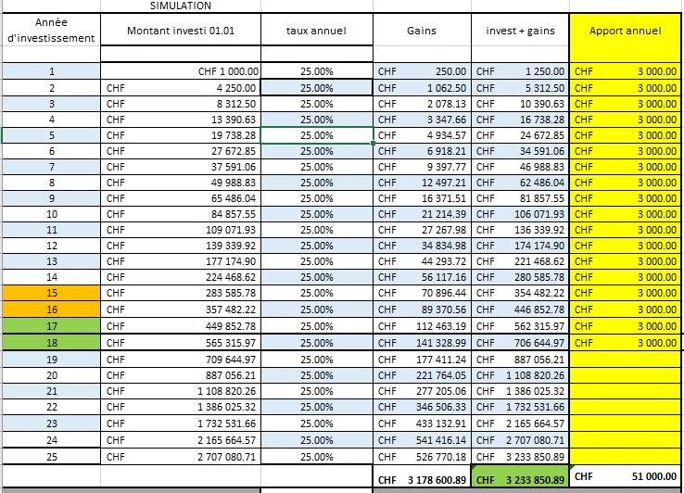Screen dimensions: 684x493
Task: Click the green year 17 cell
Action: coord(52,326)
